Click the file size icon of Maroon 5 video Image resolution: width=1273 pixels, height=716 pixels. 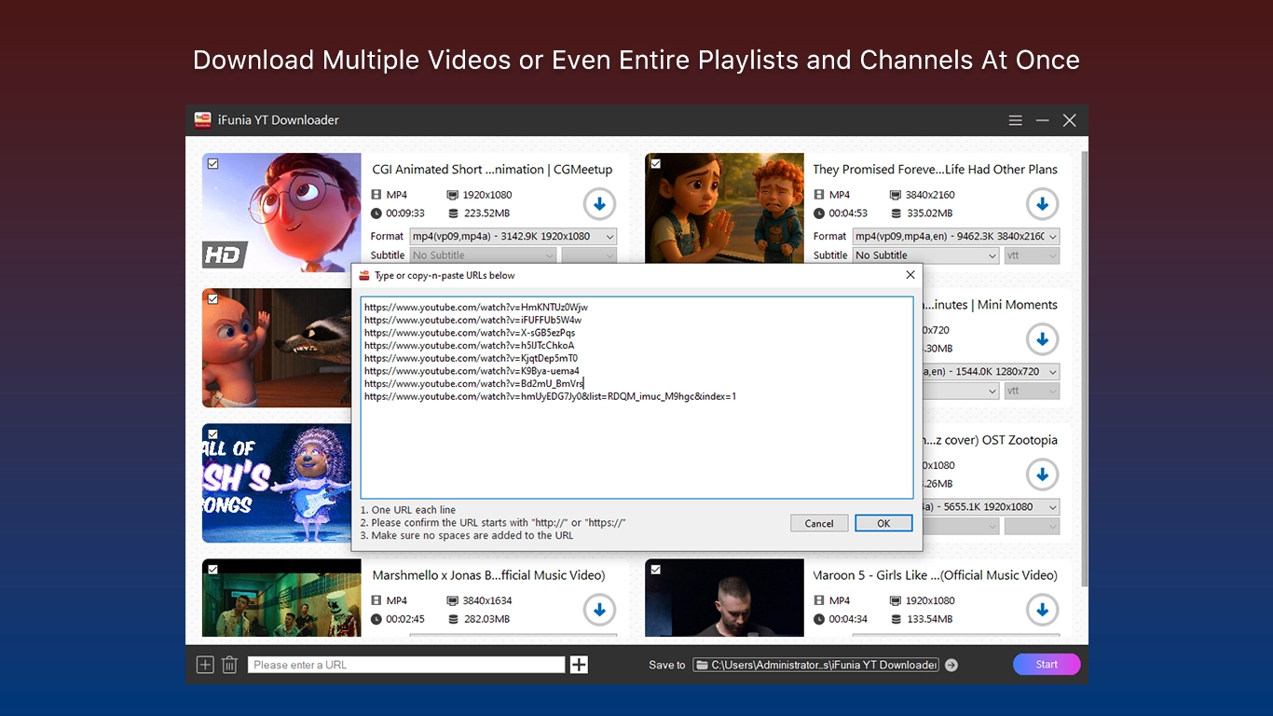click(x=896, y=619)
